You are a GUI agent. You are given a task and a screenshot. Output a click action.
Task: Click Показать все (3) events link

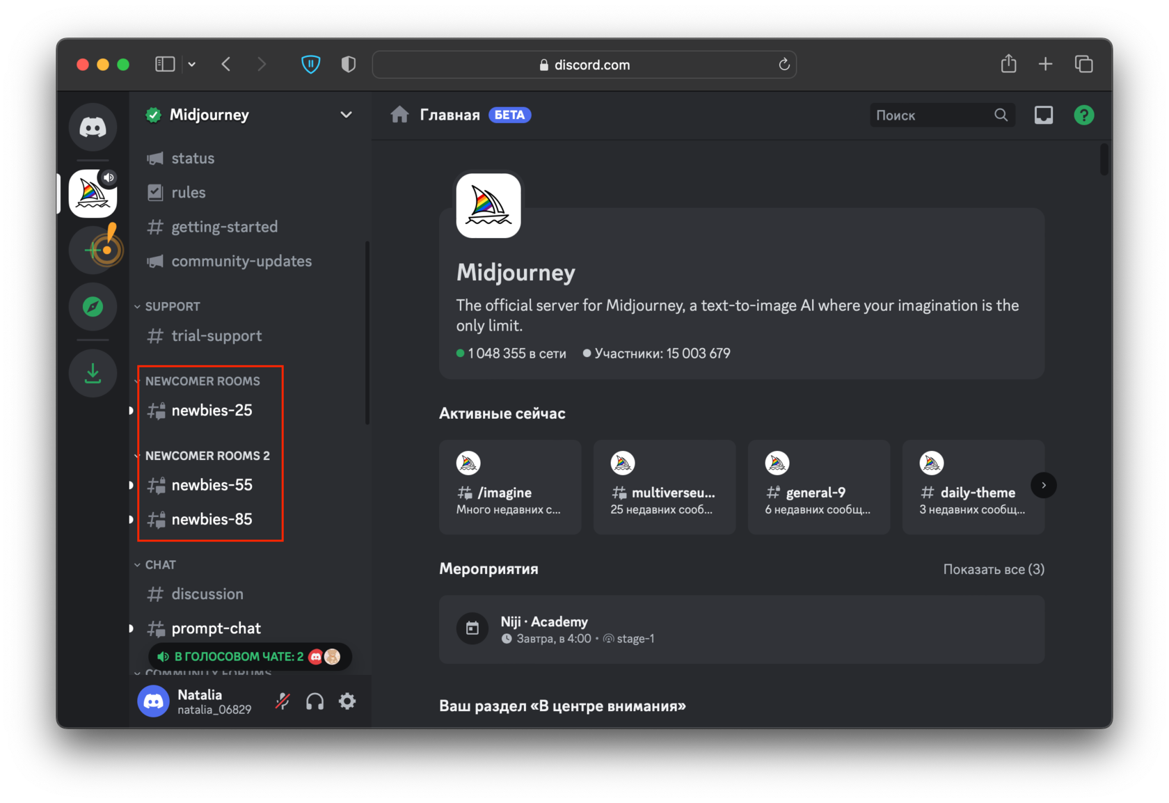pos(994,569)
